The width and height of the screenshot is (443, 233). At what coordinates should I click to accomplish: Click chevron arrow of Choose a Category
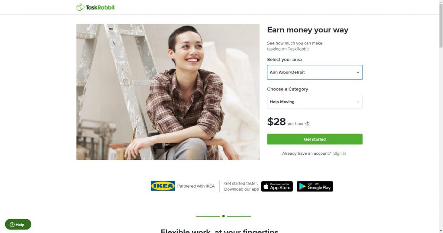coord(358,102)
